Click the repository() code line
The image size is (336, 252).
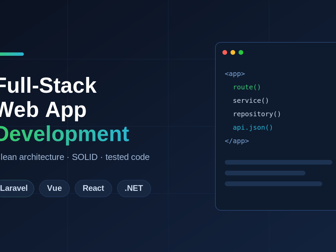[257, 114]
